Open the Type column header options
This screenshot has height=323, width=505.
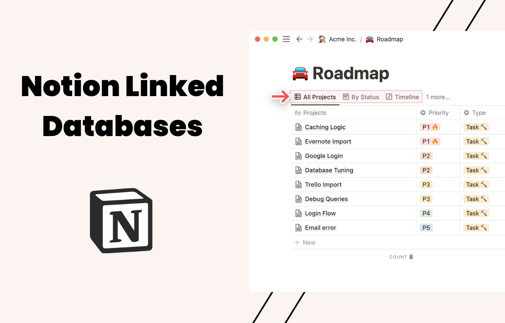(x=478, y=113)
